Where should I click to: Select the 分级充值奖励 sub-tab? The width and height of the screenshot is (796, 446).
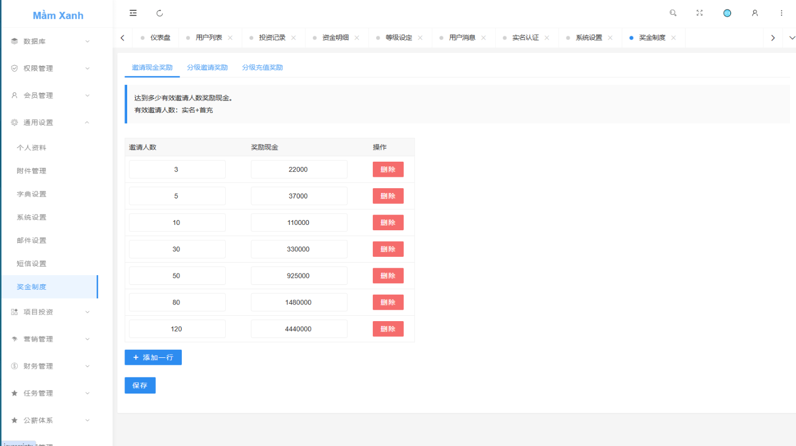pyautogui.click(x=262, y=68)
